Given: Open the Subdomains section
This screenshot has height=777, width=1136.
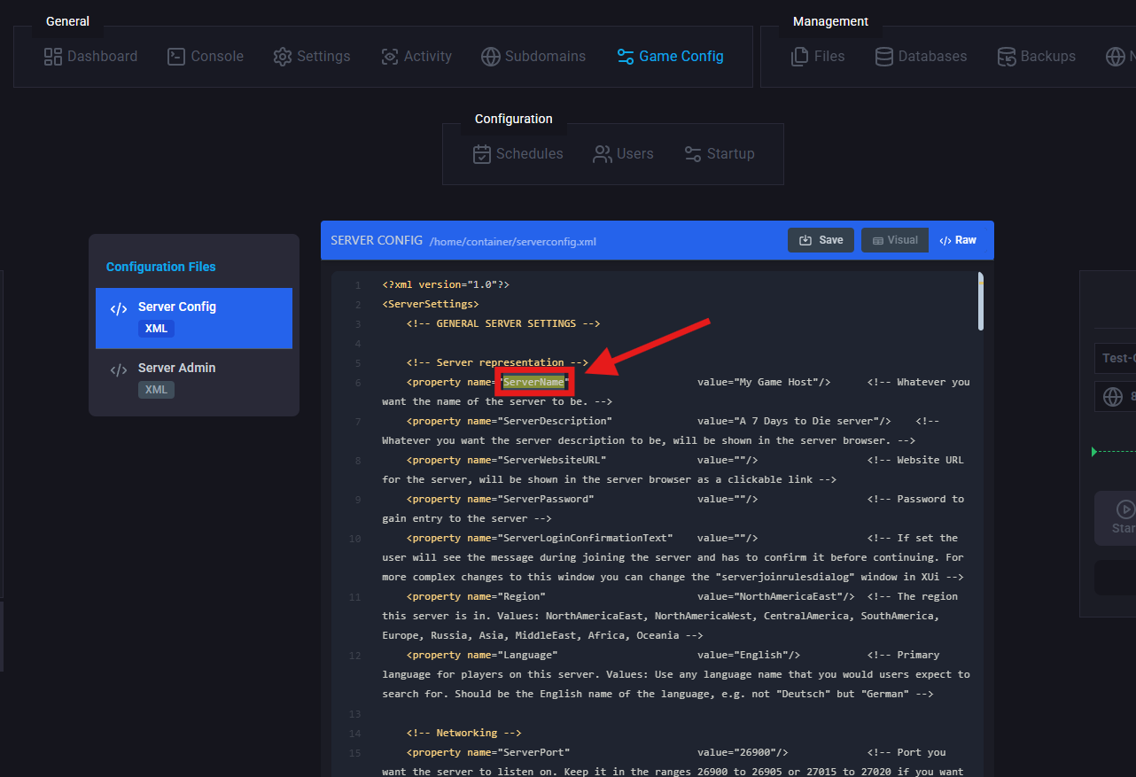Looking at the screenshot, I should point(533,57).
